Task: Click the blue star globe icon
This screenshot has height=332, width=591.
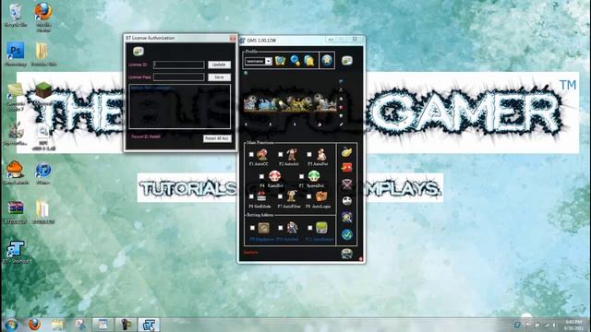Action: click(327, 60)
